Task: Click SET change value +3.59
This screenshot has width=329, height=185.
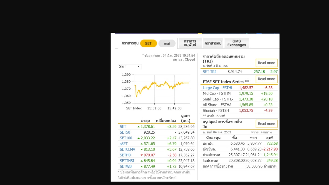Action: tap(171, 127)
